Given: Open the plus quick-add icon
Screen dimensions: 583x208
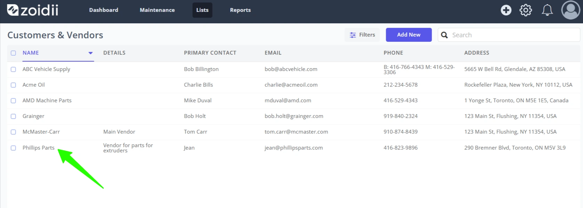Looking at the screenshot, I should tap(506, 10).
